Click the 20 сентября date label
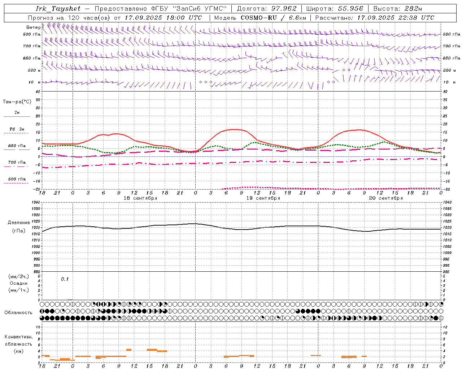The width and height of the screenshot is (462, 369). pos(386,198)
